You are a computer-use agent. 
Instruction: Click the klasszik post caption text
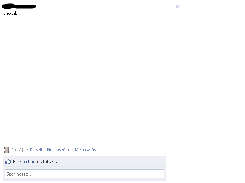click(x=10, y=14)
